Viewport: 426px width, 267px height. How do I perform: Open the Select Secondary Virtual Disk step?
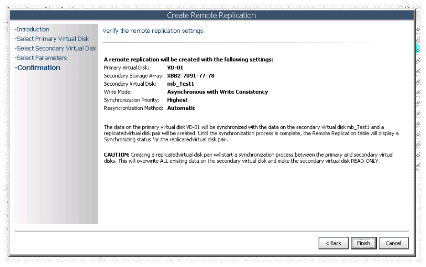pos(56,48)
